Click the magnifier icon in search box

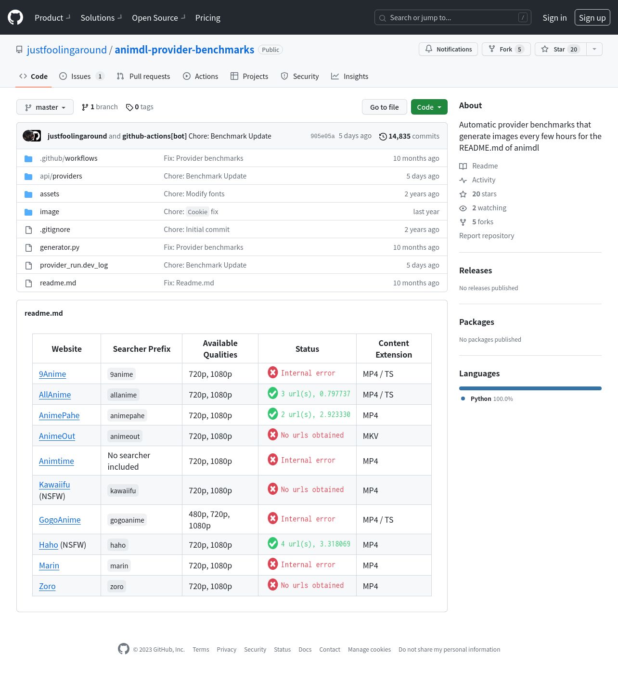pos(383,18)
